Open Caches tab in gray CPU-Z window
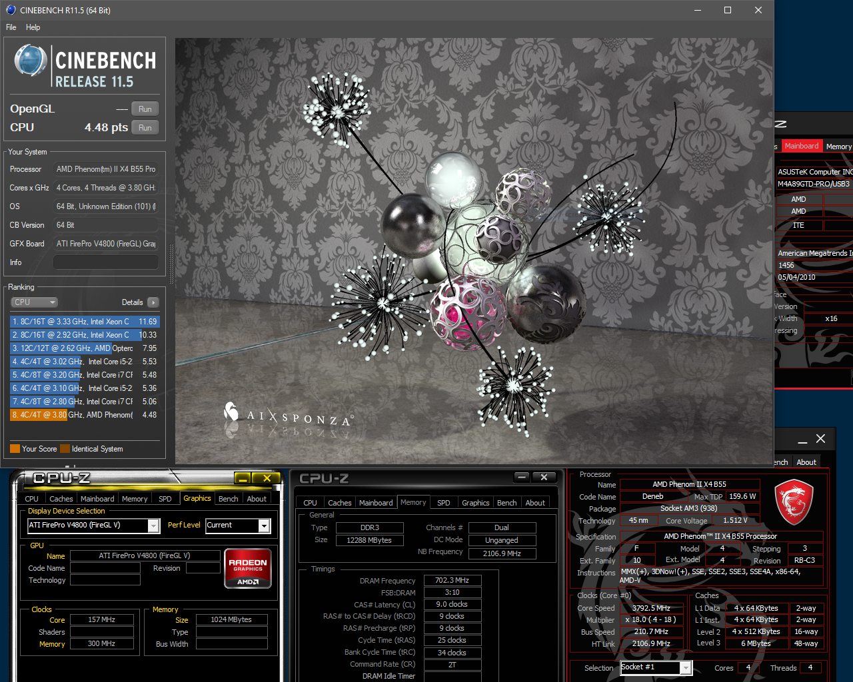The image size is (853, 682). click(339, 503)
